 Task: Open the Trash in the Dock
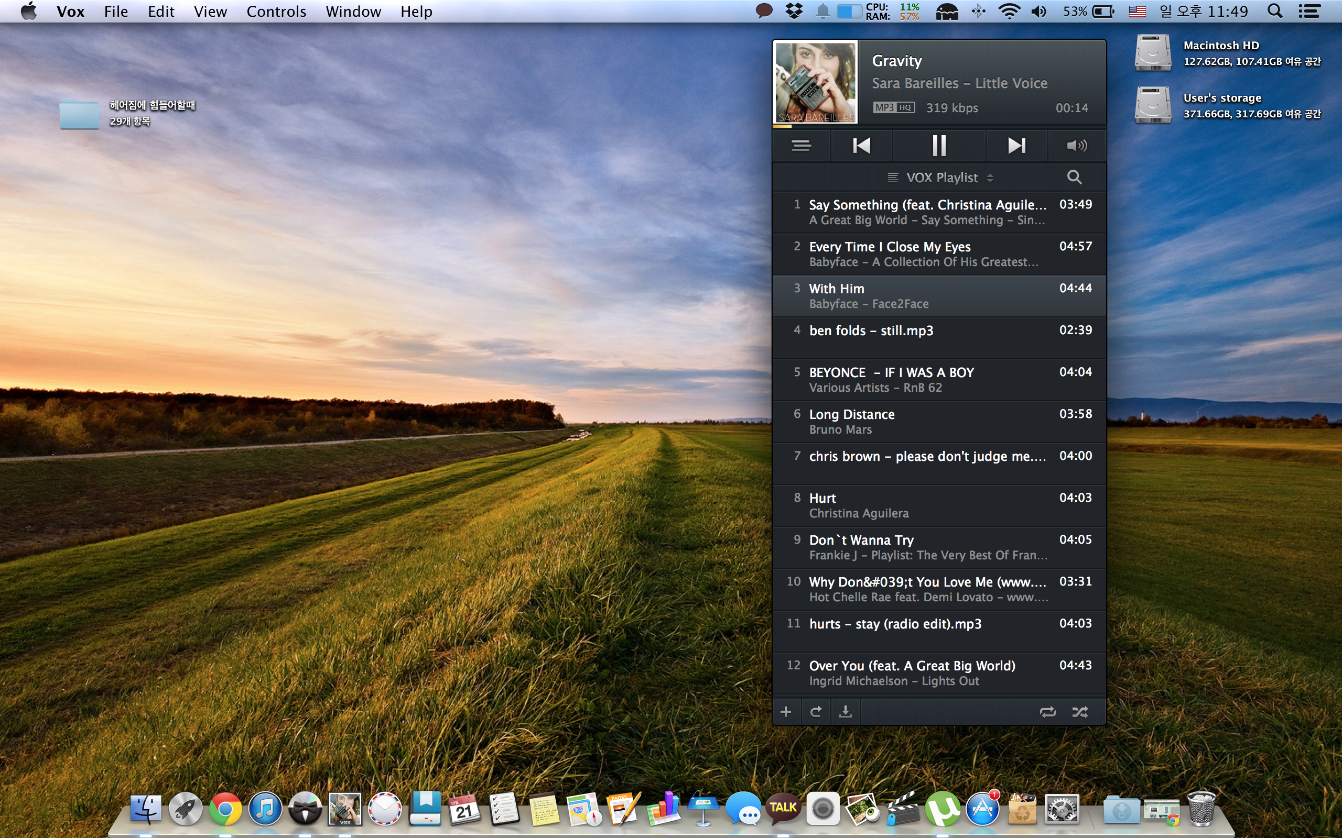tap(1201, 809)
